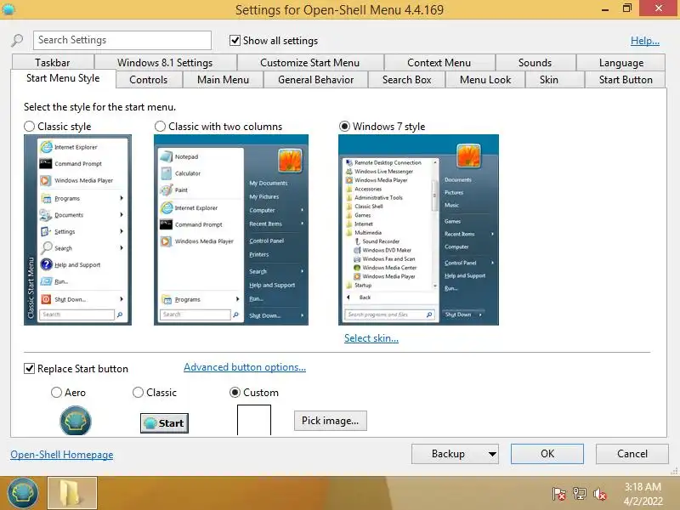Click the Classic Start button preview image
680x510 pixels.
164,422
